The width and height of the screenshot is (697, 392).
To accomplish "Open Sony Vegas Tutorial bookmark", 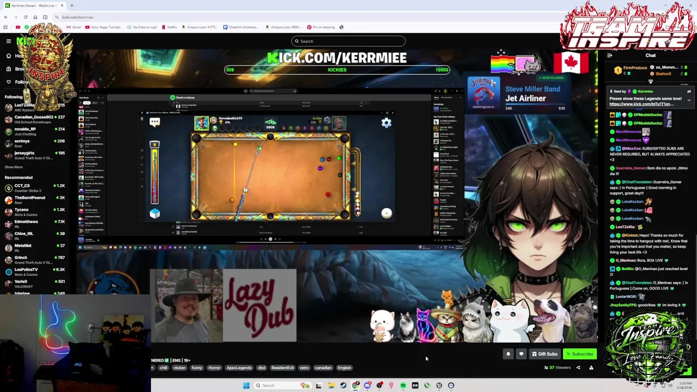I will coord(103,27).
